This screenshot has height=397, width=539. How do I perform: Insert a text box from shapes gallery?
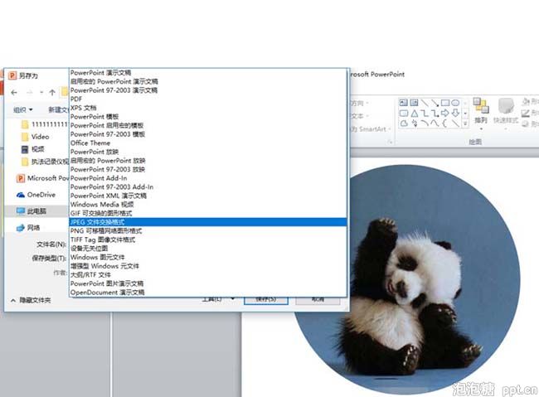pos(404,103)
